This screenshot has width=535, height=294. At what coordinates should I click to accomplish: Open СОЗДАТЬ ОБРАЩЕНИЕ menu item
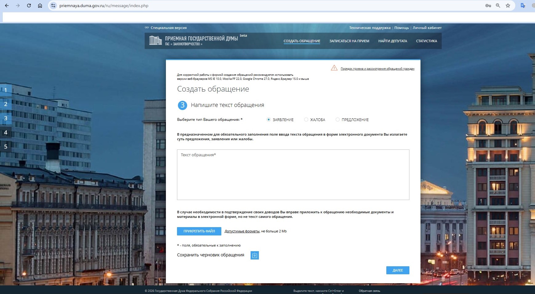(302, 41)
